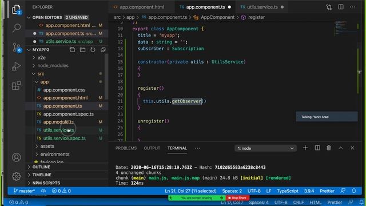Create a new terminal with plus icon
366x206 pixels.
305,148
